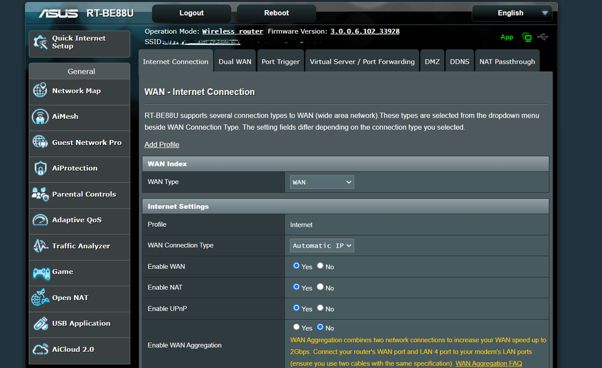Click the Add Profile link

[x=161, y=144]
